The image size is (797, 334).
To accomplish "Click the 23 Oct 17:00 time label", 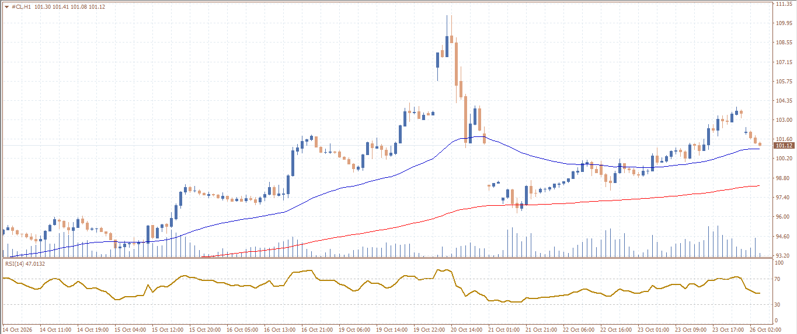I will point(728,329).
